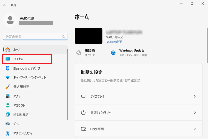This screenshot has width=208, height=139.
Task: Click the 推奨の設定 heading
Action: tap(92, 73)
